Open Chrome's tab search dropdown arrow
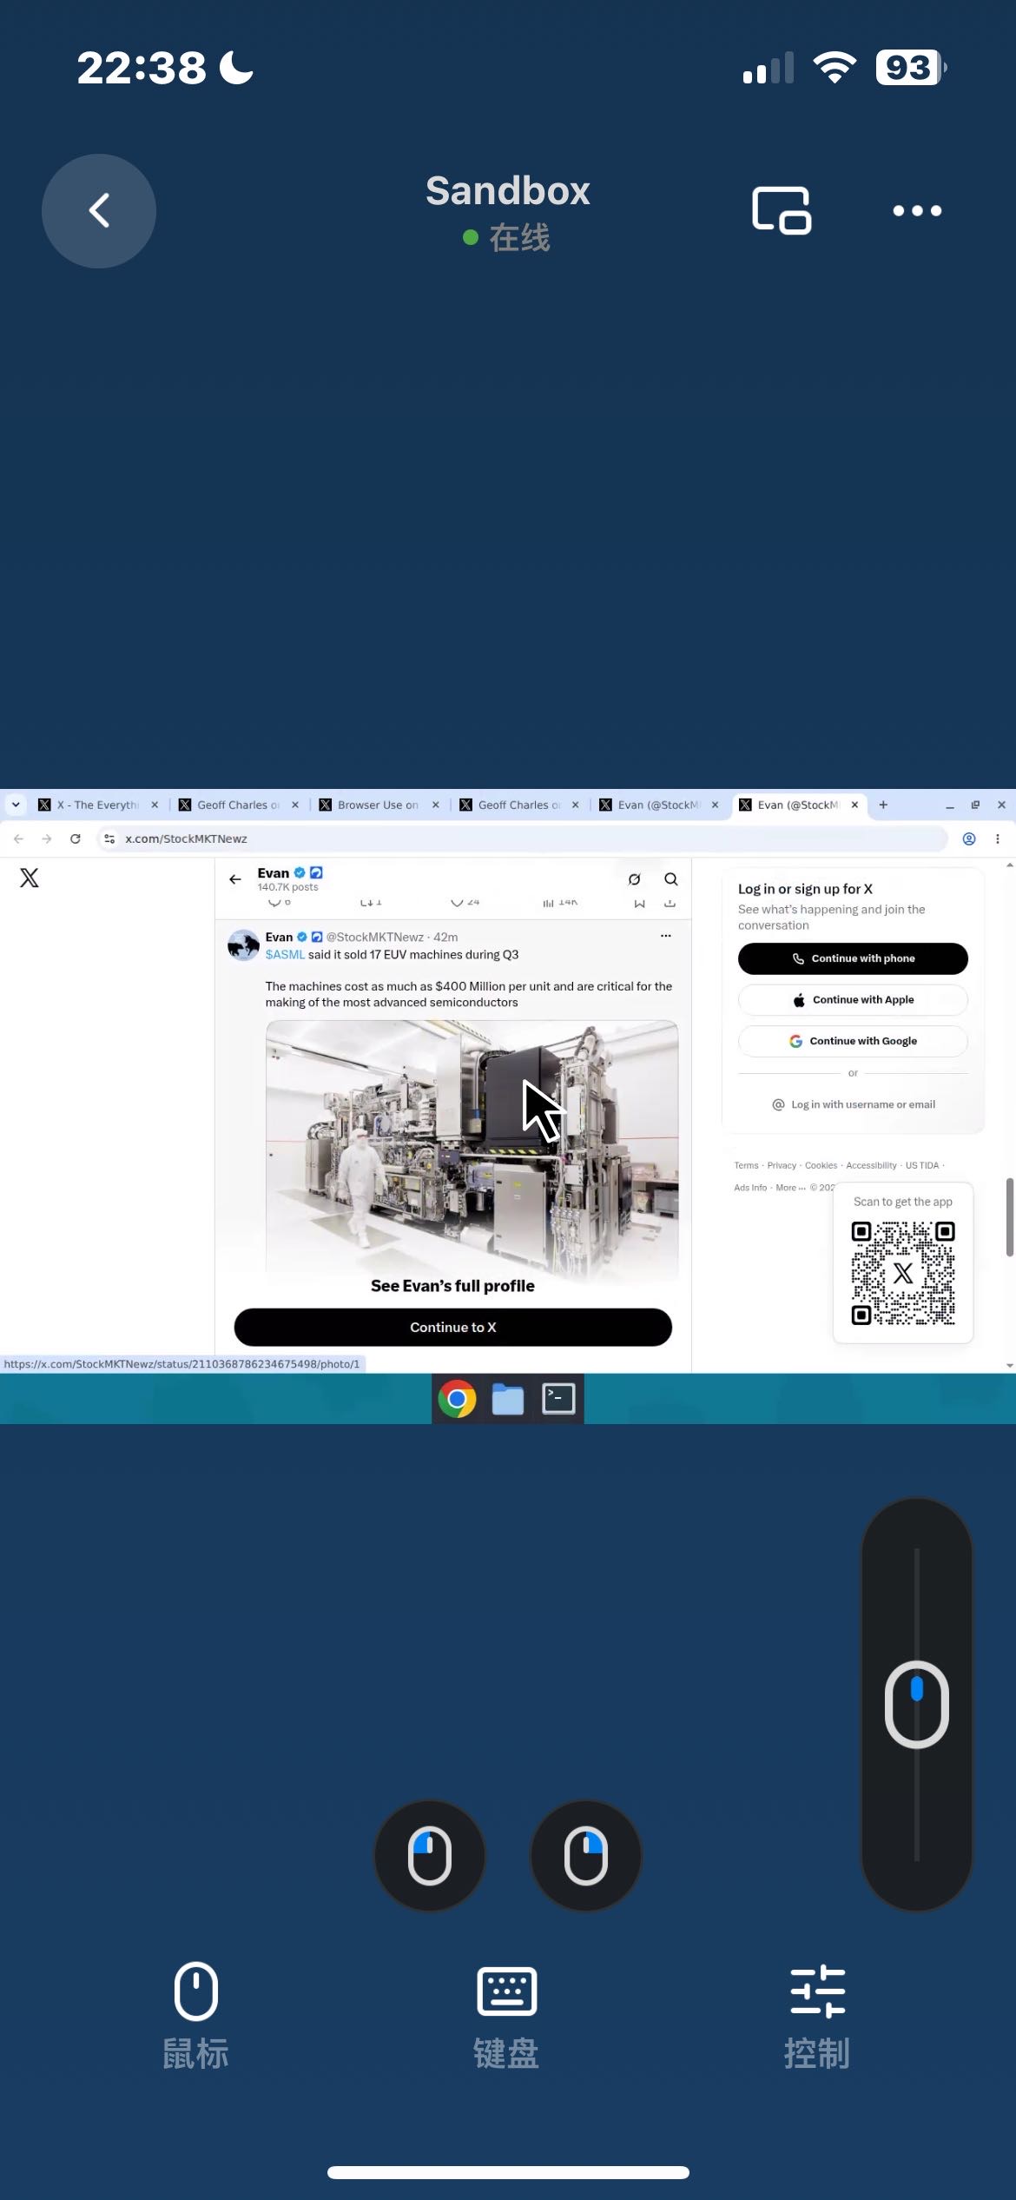This screenshot has height=2200, width=1016. 16,805
